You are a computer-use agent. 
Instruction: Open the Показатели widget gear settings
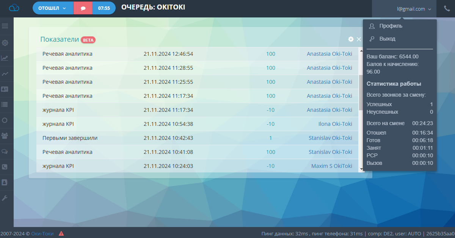(x=351, y=39)
